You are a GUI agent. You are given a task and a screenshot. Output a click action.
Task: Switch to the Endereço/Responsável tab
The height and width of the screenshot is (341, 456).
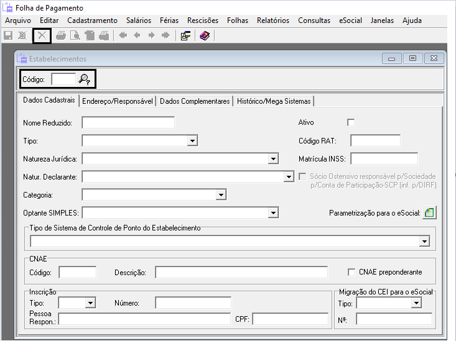(118, 101)
